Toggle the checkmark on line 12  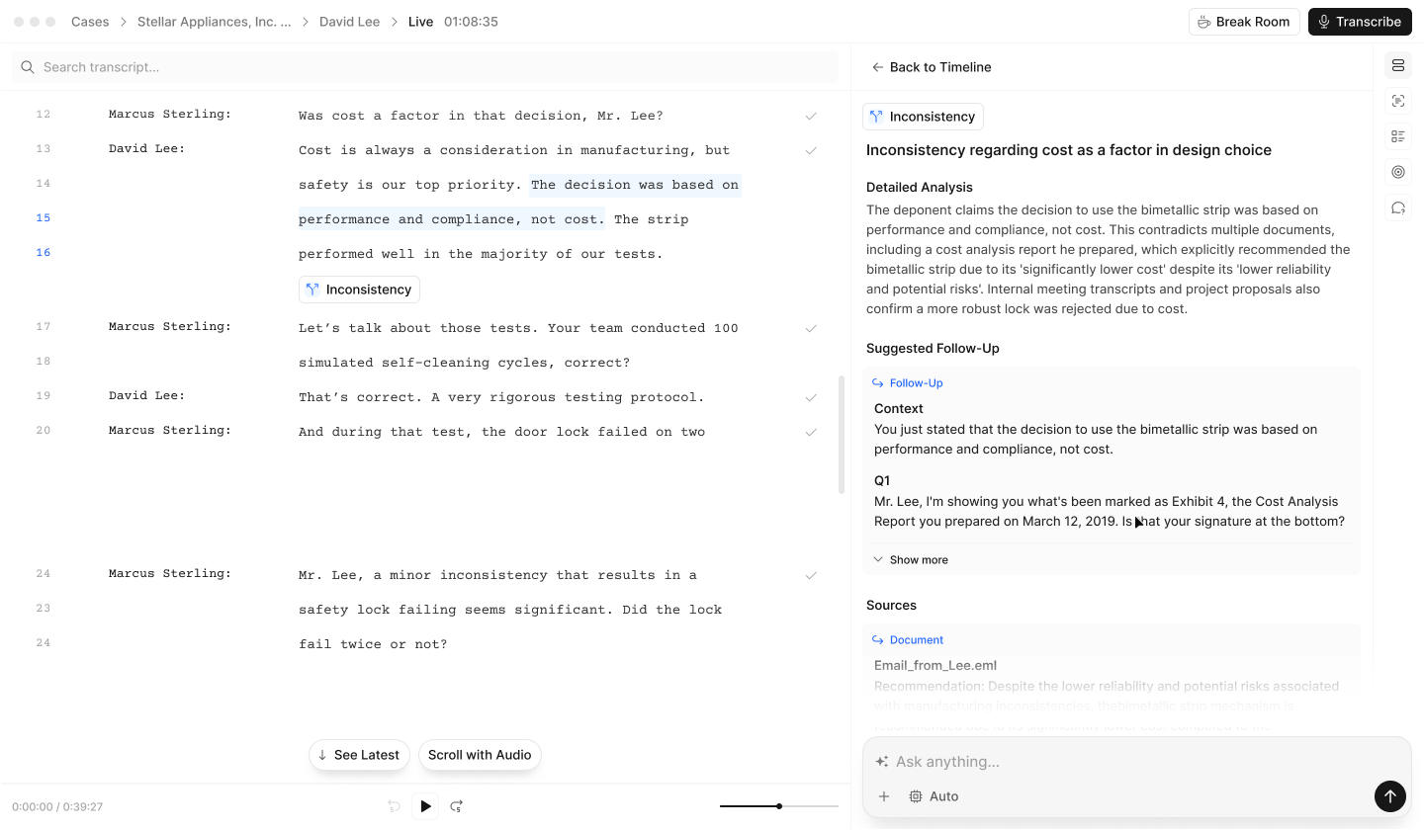point(811,116)
